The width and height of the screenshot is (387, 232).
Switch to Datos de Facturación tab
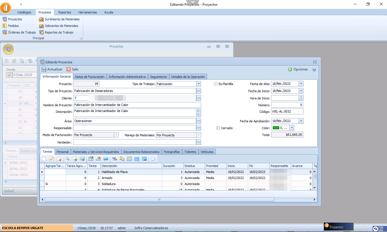pyautogui.click(x=90, y=77)
